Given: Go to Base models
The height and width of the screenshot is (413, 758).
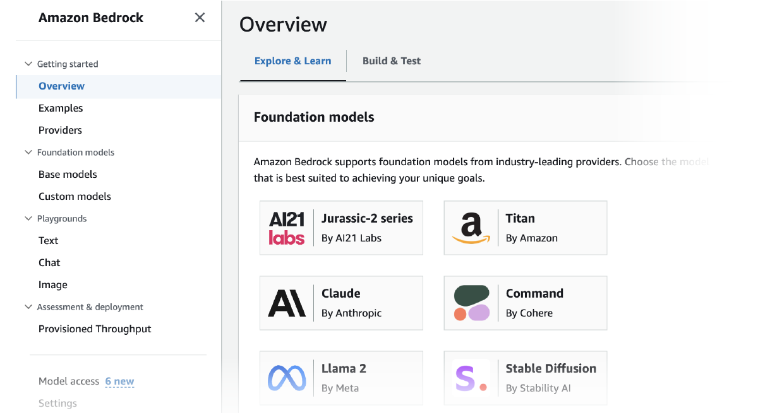Looking at the screenshot, I should coord(68,175).
